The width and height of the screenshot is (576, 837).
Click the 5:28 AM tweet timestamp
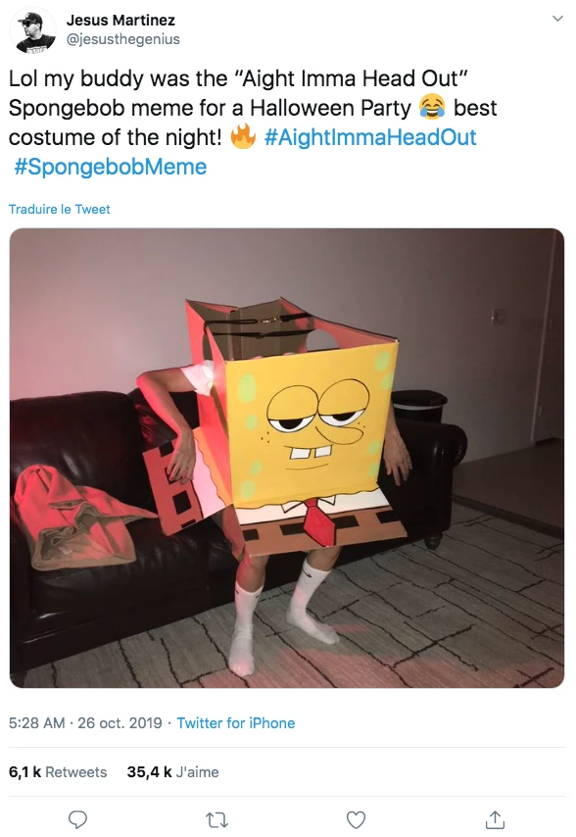click(37, 722)
